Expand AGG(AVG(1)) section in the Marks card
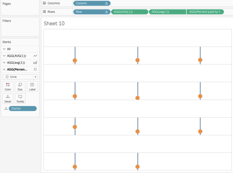233x173 pixels. (x=4, y=56)
